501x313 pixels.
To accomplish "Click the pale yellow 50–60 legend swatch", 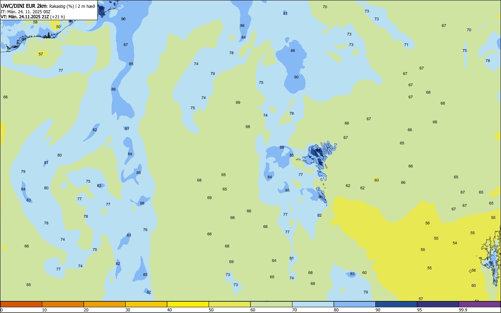I will 229,304.
